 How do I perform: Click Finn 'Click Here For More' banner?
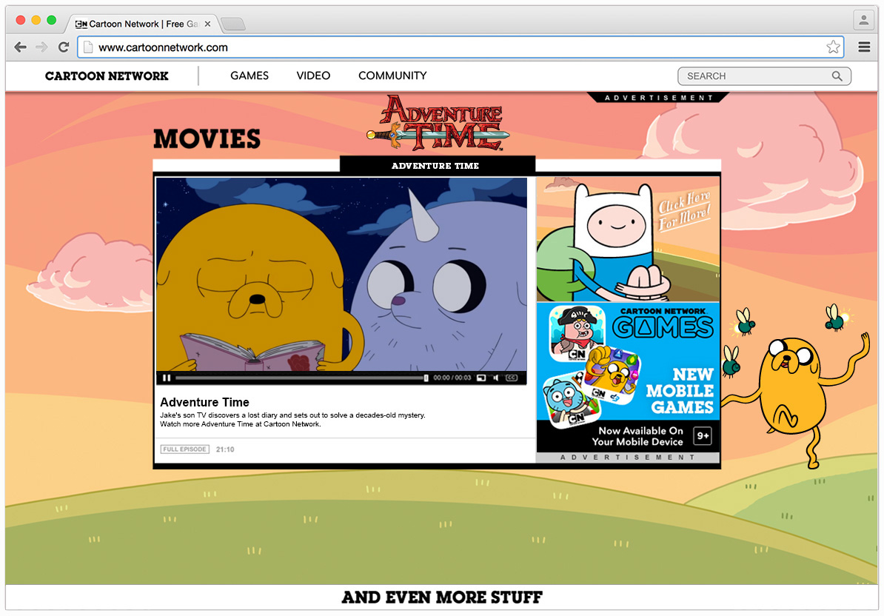point(628,239)
